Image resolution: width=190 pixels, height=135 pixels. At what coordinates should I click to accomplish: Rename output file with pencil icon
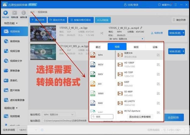point(141,28)
